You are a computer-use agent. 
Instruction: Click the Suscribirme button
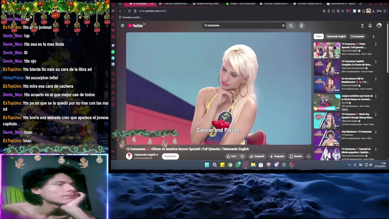[x=170, y=156]
